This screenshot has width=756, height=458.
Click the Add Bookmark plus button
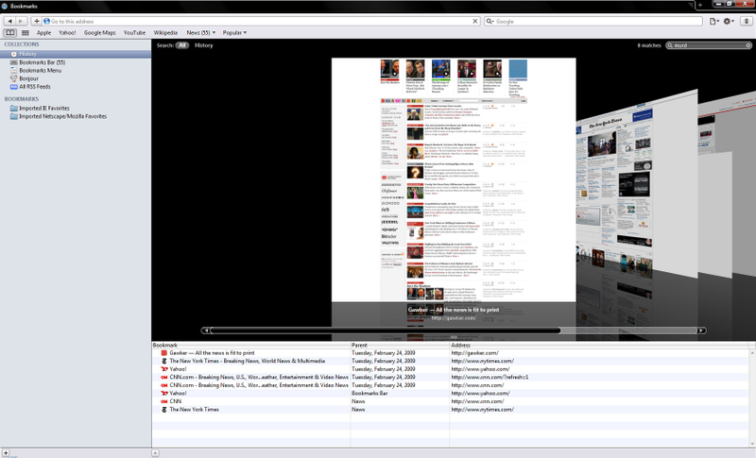click(x=37, y=21)
